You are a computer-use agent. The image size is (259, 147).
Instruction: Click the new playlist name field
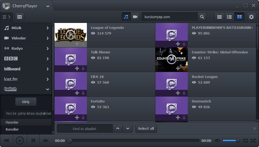[26, 113]
